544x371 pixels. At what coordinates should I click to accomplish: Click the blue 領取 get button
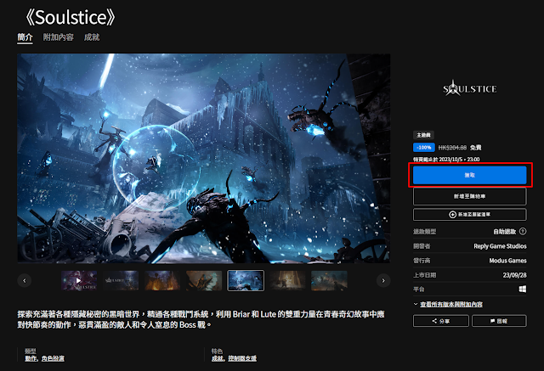tap(469, 175)
